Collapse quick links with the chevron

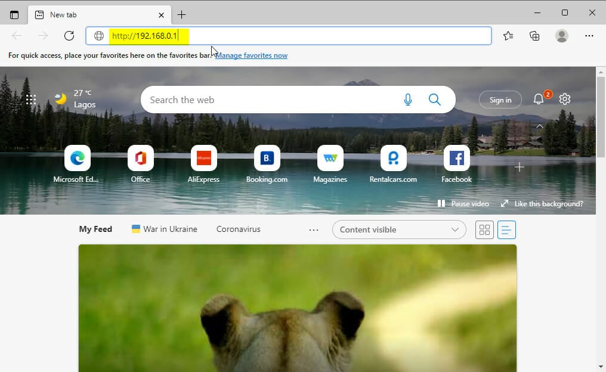540,126
